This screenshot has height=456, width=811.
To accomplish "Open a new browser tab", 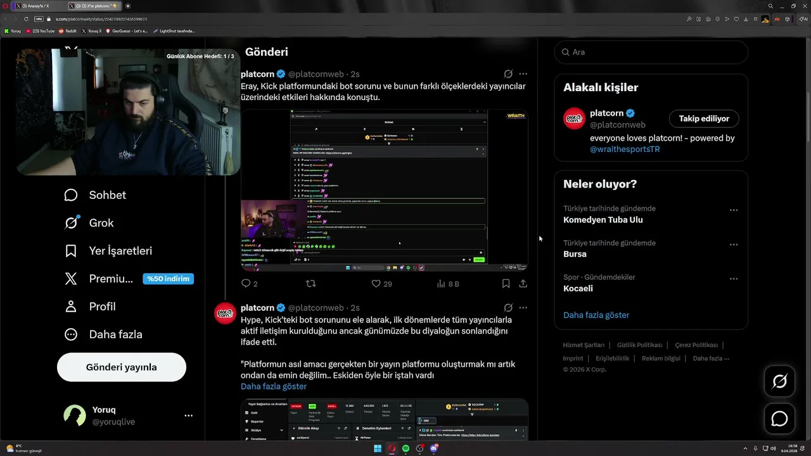I will tap(128, 6).
